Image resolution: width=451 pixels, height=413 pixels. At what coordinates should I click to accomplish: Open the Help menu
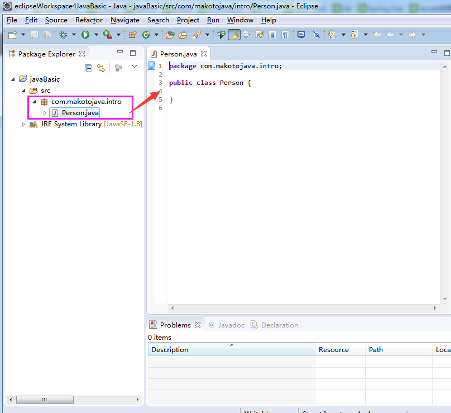(x=268, y=20)
